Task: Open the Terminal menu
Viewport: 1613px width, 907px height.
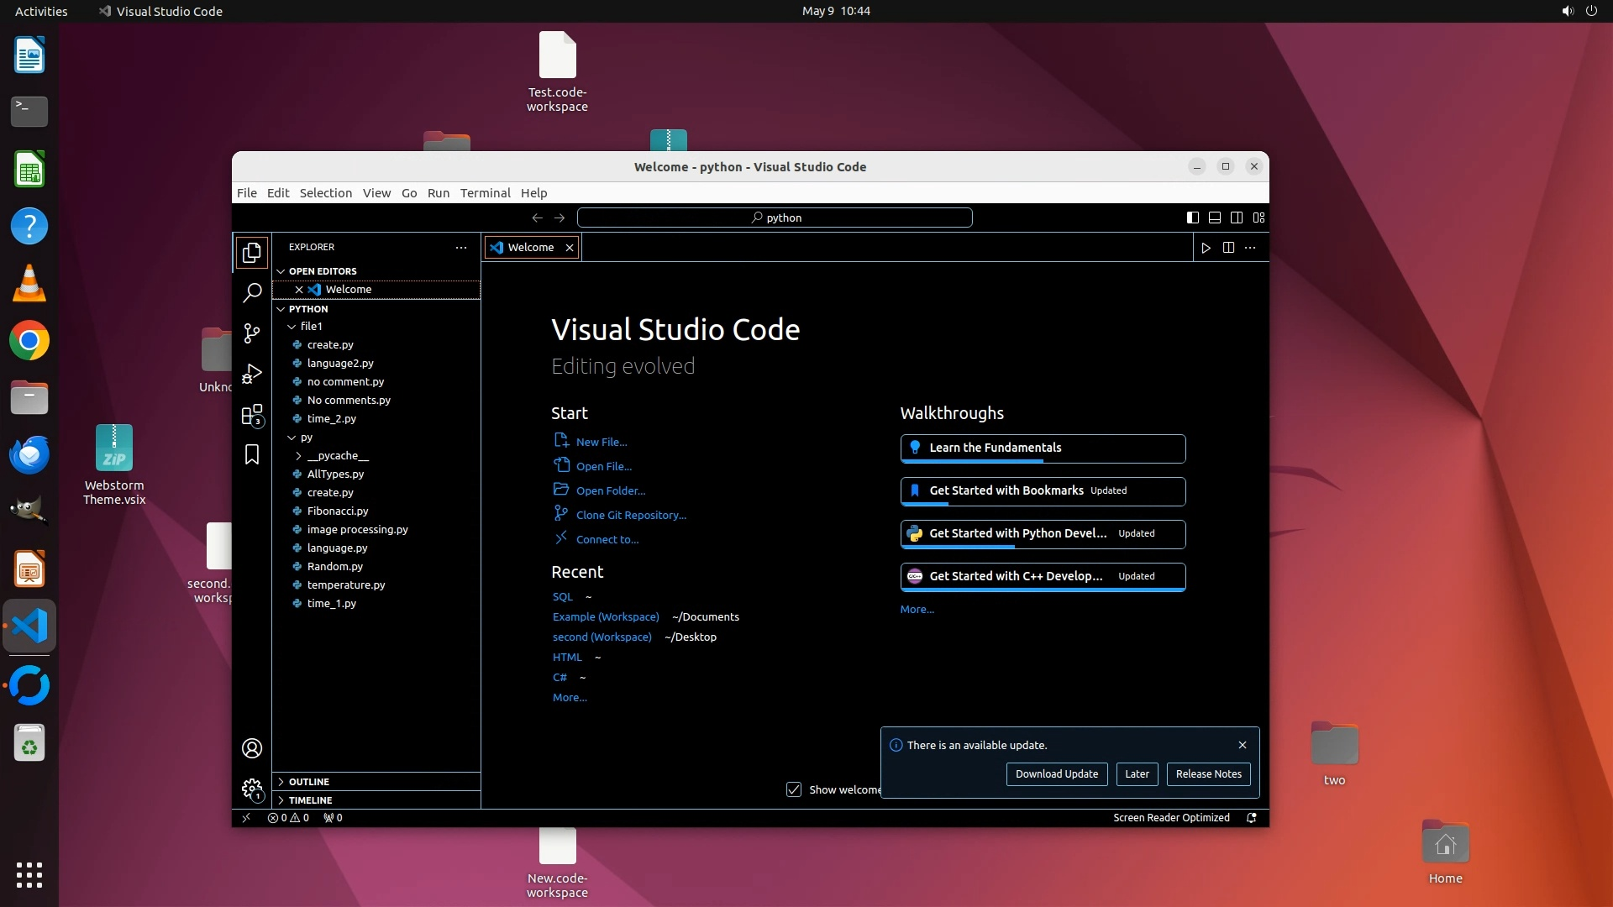Action: pos(485,193)
